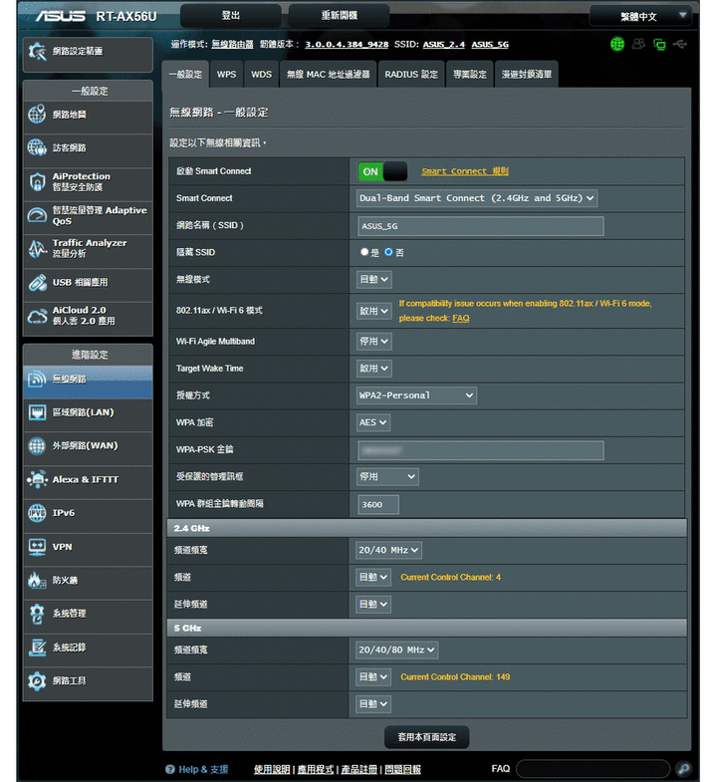The width and height of the screenshot is (717, 782).
Task: Click the SSID network name input field
Action: tap(481, 226)
